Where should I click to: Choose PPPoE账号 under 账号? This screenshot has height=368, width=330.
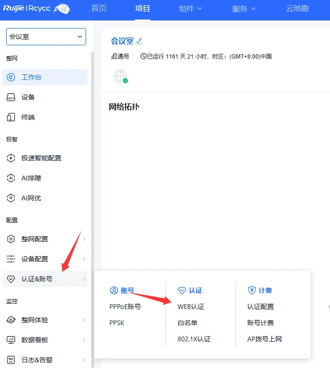pos(125,307)
